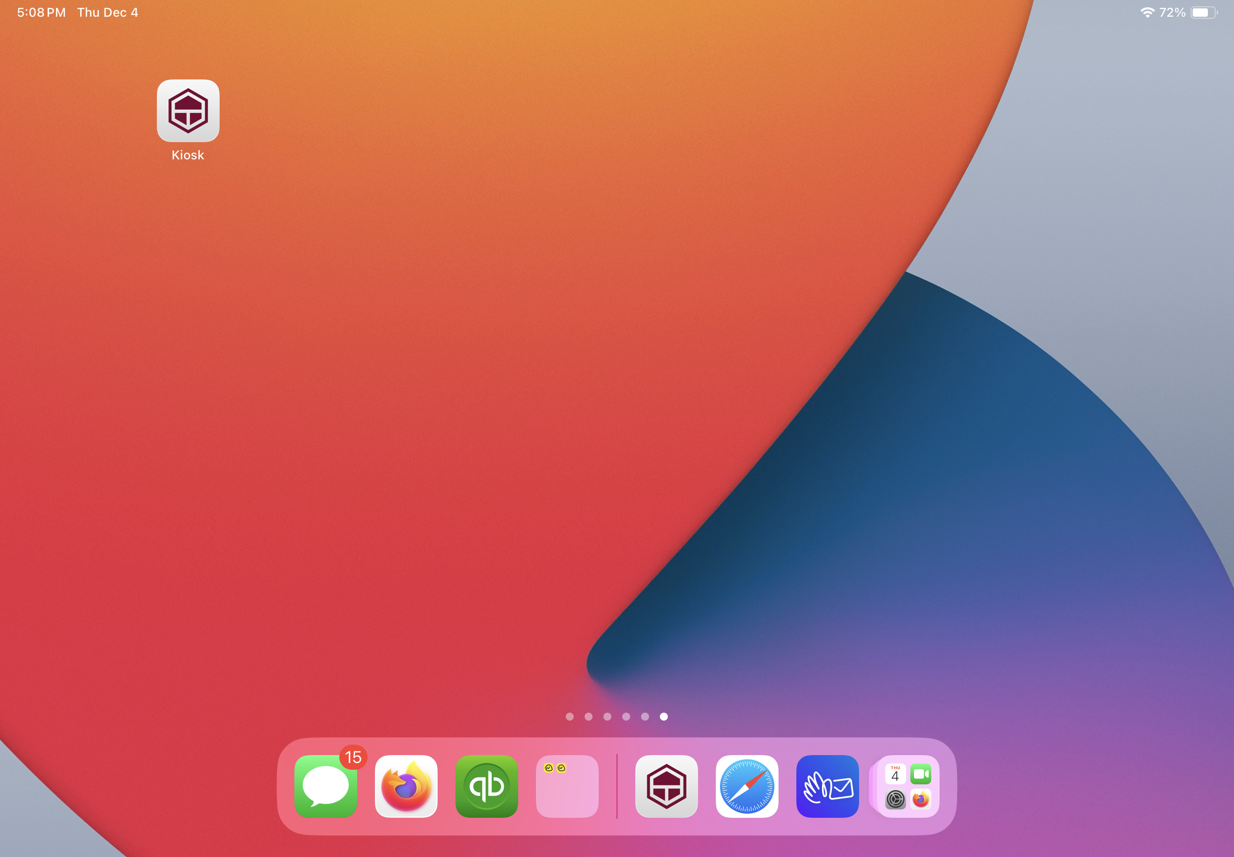Launch Firefox from the dock
Viewport: 1234px width, 857px height.
pyautogui.click(x=406, y=786)
